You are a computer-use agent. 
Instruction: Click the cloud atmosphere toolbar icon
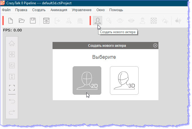pyautogui.click(x=165, y=21)
